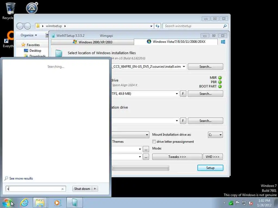Click the Forward button in the Explorer window
The height and width of the screenshot is (208, 278).
27,26
